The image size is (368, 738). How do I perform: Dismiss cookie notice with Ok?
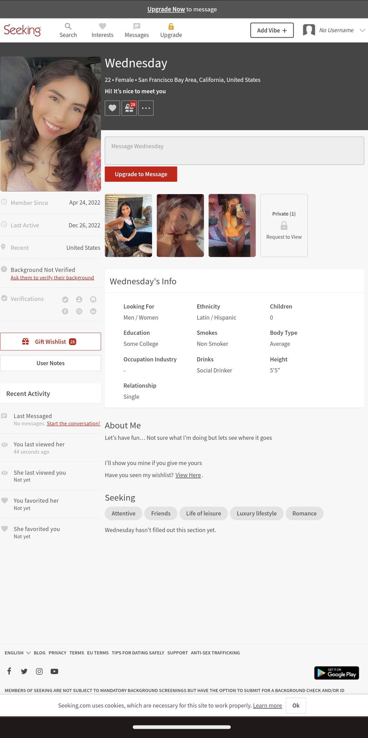(296, 706)
